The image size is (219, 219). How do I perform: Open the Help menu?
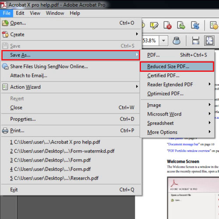[x=75, y=13]
